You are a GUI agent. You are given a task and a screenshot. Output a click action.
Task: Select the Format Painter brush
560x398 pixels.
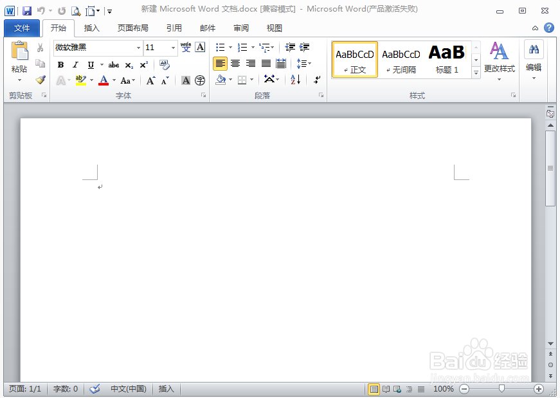click(x=41, y=80)
